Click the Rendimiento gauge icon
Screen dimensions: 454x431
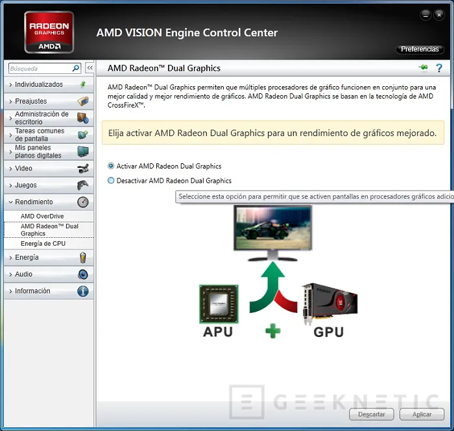(x=83, y=202)
